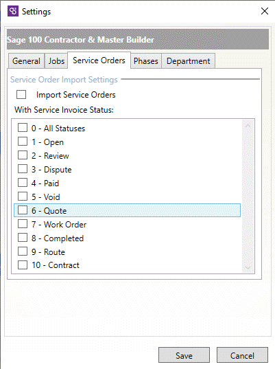Select the '6 - Quote' row text
Viewport: 275px width, 369px height.
tap(49, 211)
